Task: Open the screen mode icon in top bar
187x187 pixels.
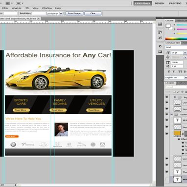Action: click(19, 3)
